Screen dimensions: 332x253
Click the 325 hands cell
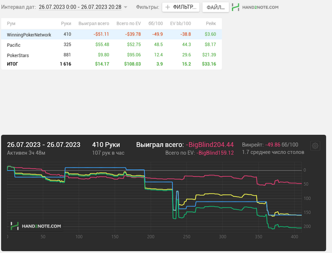67,44
